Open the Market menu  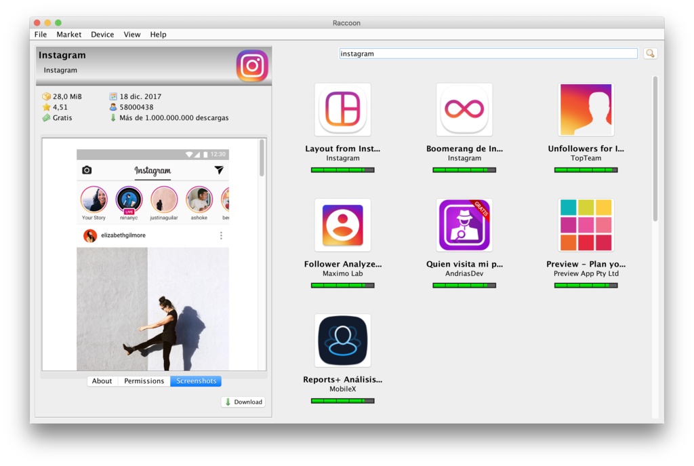click(x=68, y=35)
